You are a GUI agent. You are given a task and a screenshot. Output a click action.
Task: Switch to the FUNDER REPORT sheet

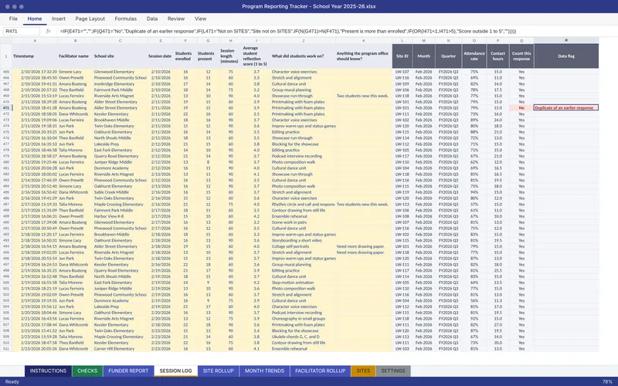[x=128, y=371]
